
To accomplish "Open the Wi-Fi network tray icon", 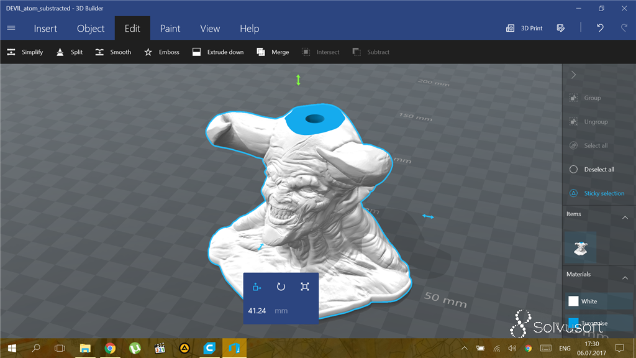I will [x=496, y=348].
